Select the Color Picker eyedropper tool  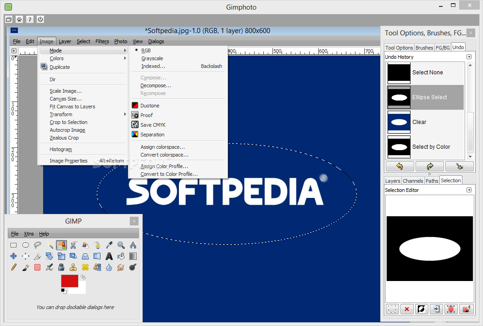tap(109, 245)
